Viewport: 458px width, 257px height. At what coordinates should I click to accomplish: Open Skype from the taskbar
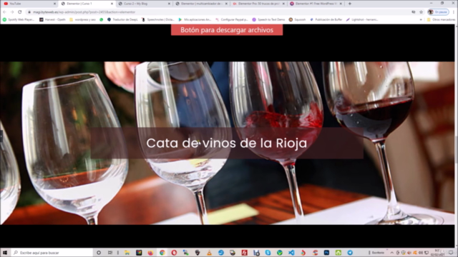pyautogui.click(x=268, y=253)
